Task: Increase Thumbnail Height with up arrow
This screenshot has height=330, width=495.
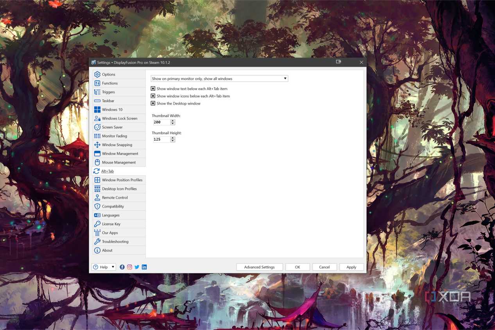Action: [173, 138]
